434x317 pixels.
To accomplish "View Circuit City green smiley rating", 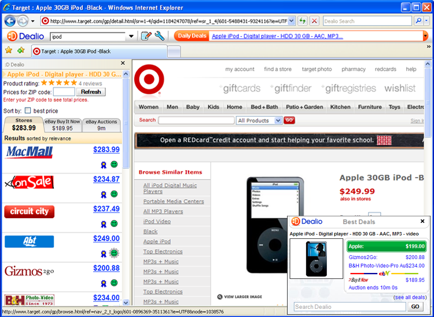I will (x=114, y=223).
